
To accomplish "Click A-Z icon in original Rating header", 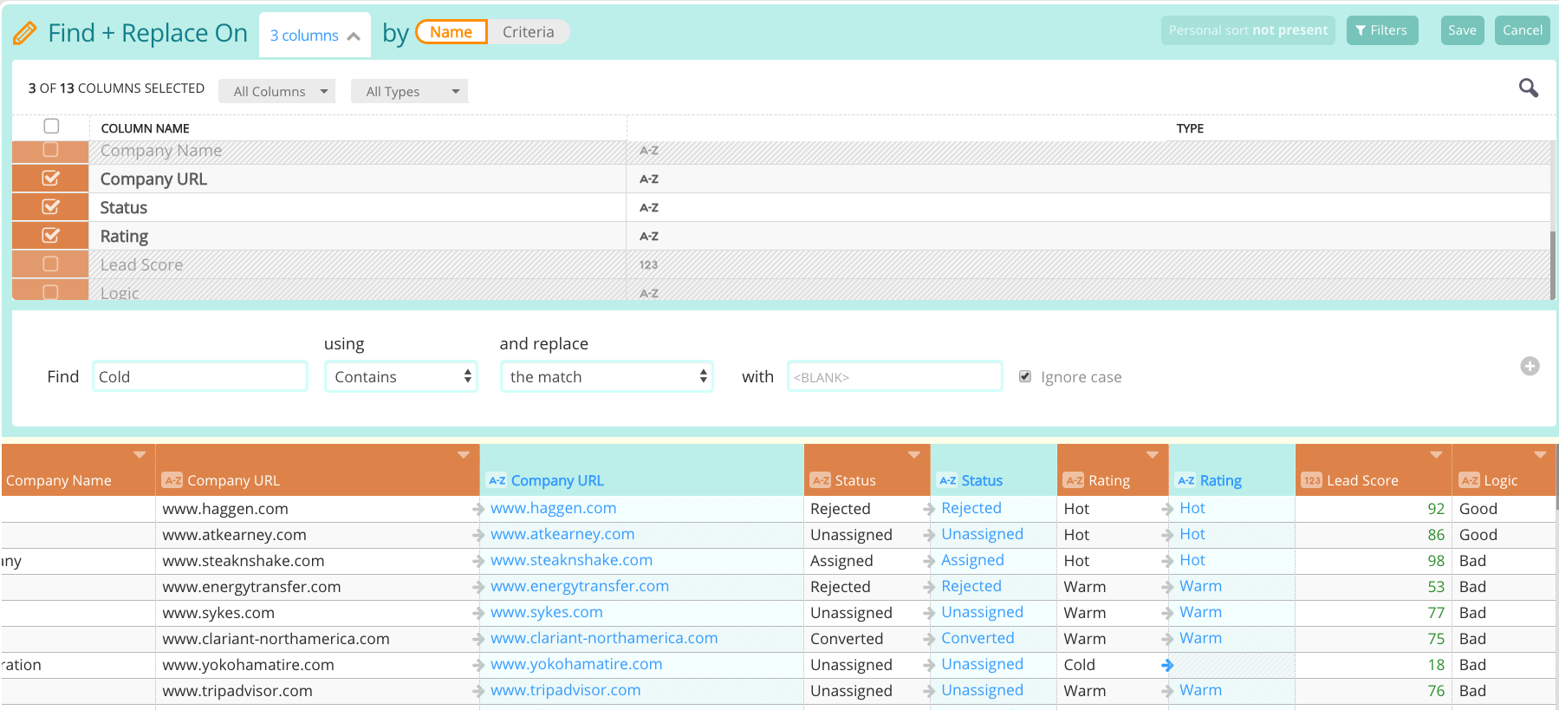I will 1075,480.
